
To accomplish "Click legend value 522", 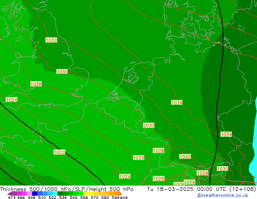I will click(x=52, y=197).
